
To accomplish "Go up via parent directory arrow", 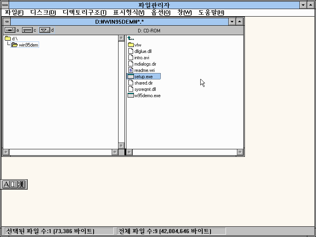I will click(131, 38).
